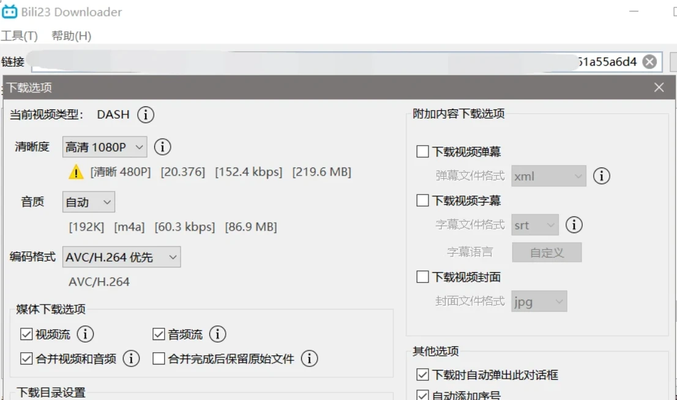
Task: Click the info icon beside 合并完成后保留原始文件
Action: [x=309, y=358]
